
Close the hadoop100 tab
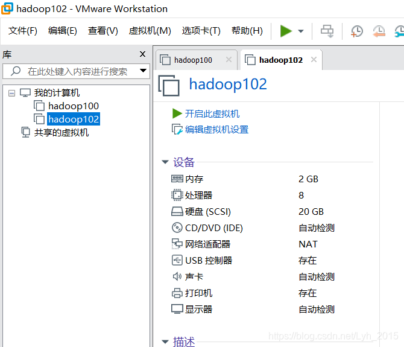pyautogui.click(x=229, y=60)
